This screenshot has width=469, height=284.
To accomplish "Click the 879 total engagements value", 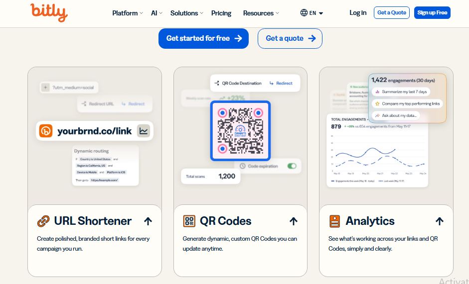I will 336,127.
